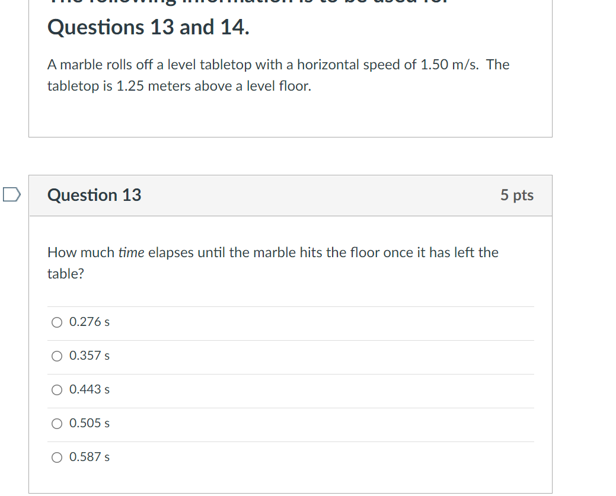The width and height of the screenshot is (616, 496).
Task: Select the 0.587 s answer choice
Action: pyautogui.click(x=56, y=457)
